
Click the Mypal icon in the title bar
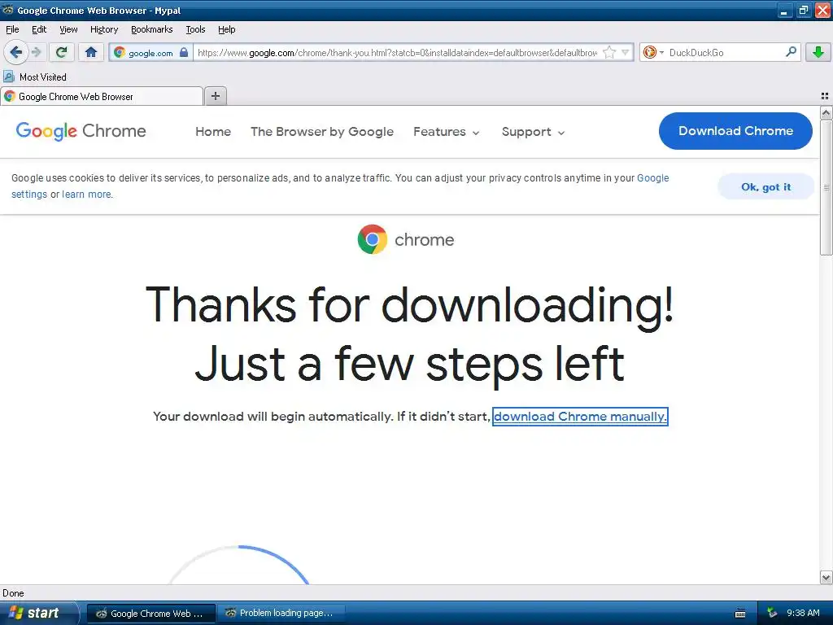point(8,10)
